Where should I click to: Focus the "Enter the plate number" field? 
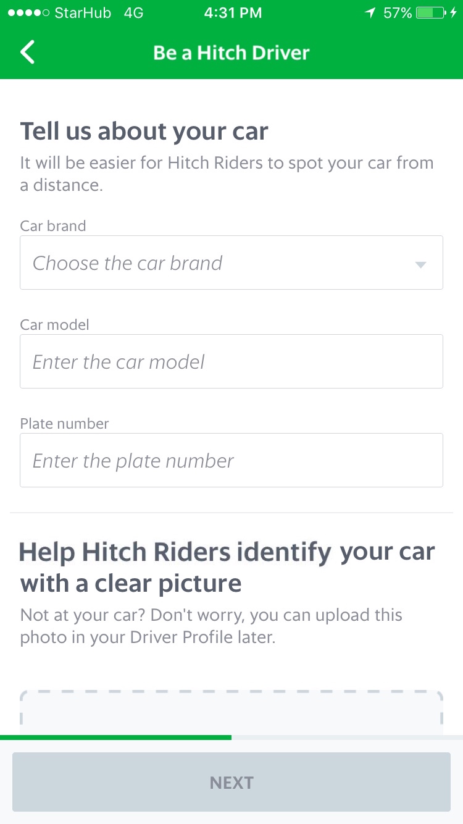[x=231, y=460]
